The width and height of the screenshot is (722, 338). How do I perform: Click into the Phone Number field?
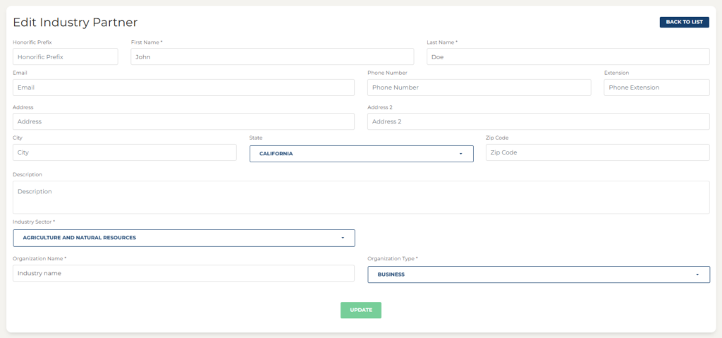[479, 87]
